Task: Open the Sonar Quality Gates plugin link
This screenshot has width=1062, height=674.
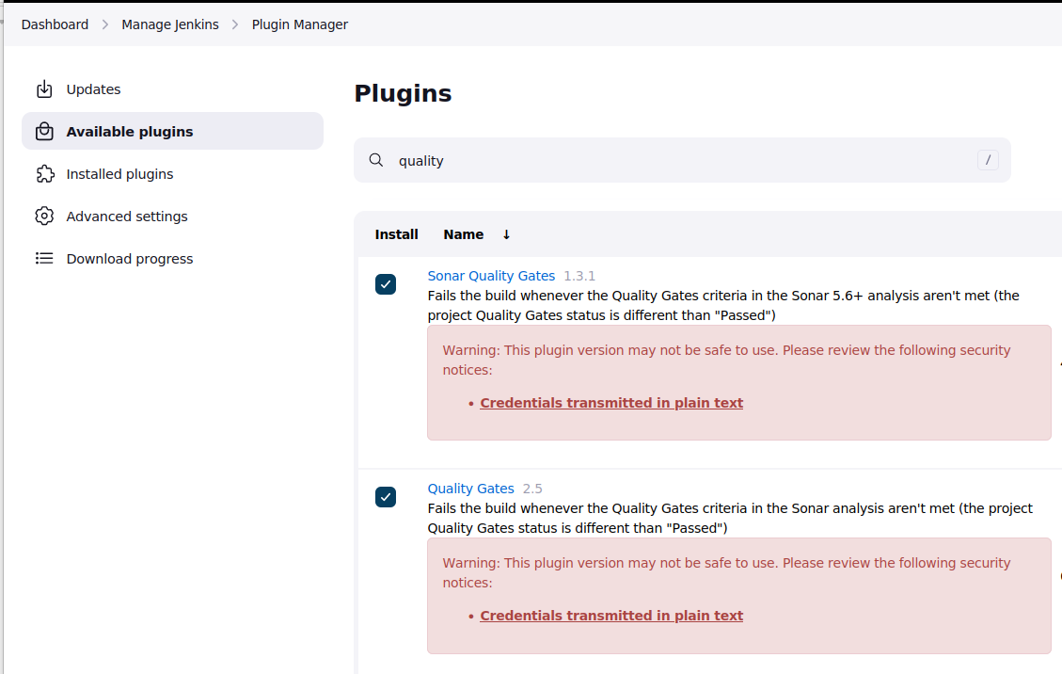Action: pyautogui.click(x=491, y=276)
